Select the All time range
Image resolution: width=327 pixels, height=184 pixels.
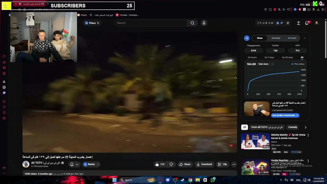tap(302, 57)
